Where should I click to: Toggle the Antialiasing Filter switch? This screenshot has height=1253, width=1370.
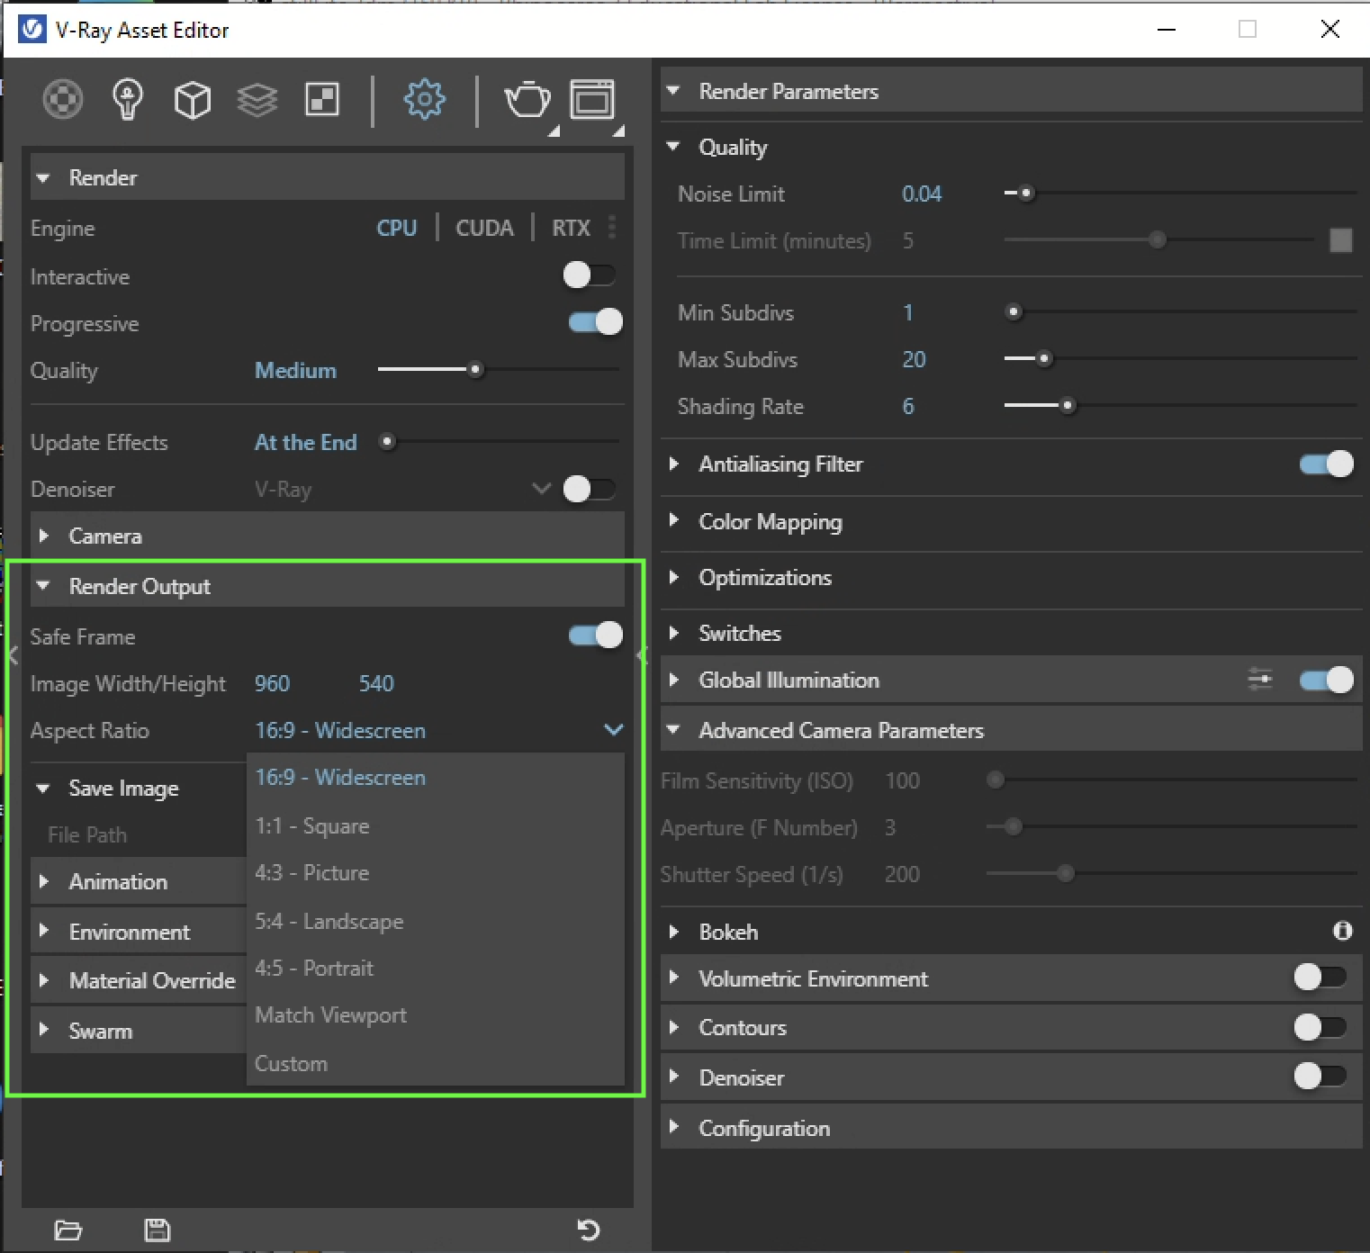[1326, 464]
